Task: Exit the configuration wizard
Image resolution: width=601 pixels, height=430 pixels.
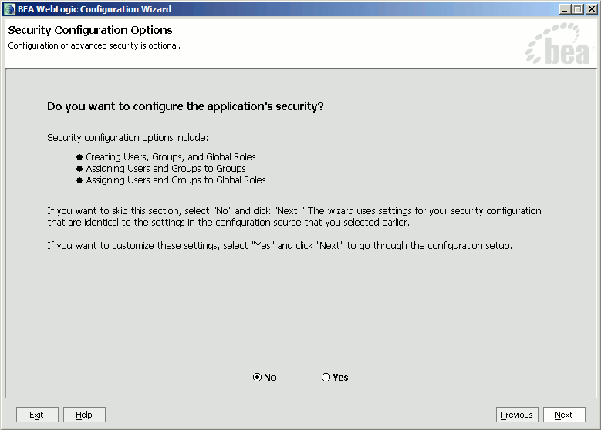Action: 37,415
